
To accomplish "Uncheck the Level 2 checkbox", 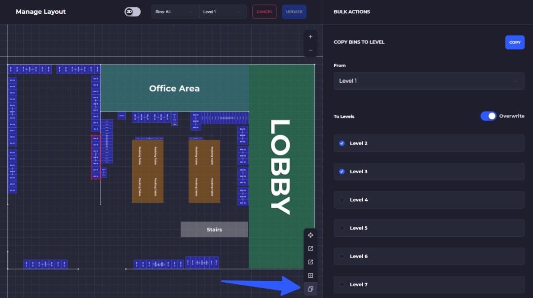I will (342, 144).
